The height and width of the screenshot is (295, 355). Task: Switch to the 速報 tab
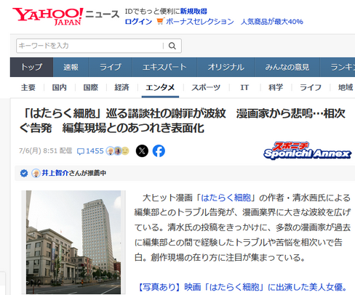[x=71, y=67]
